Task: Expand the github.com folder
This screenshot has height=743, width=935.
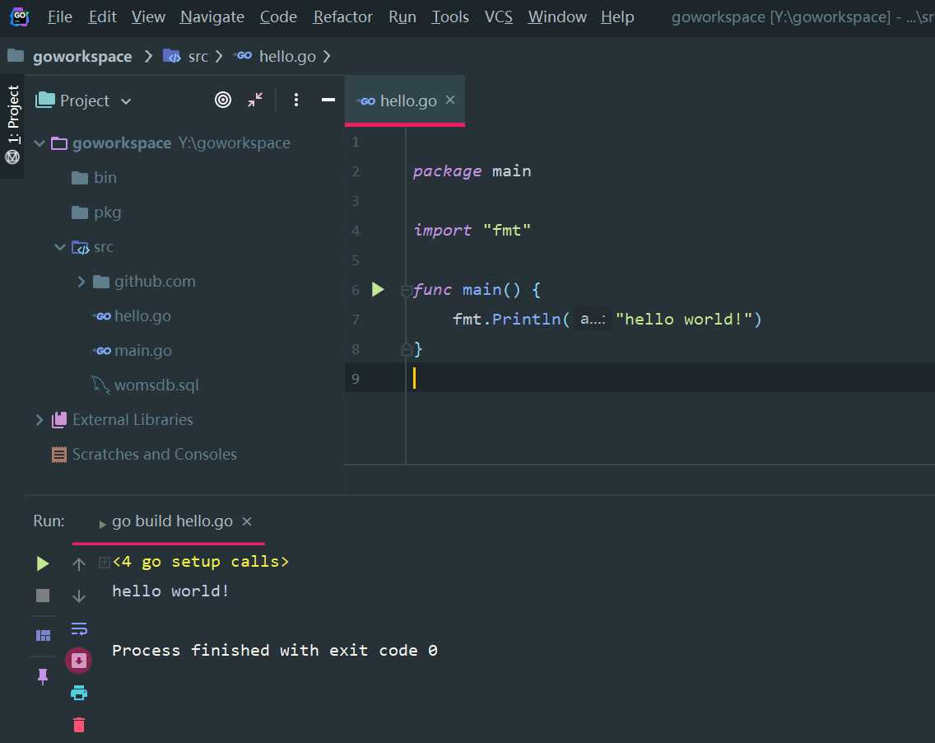Action: (x=81, y=281)
